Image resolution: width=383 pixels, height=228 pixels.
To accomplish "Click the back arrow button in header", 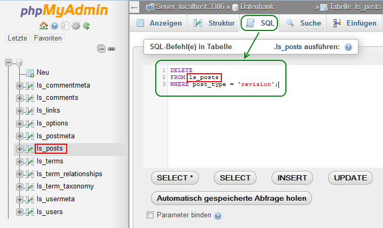I will coord(134,7).
